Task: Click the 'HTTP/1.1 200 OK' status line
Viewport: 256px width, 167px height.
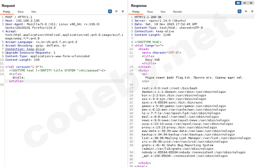Action: (x=148, y=17)
